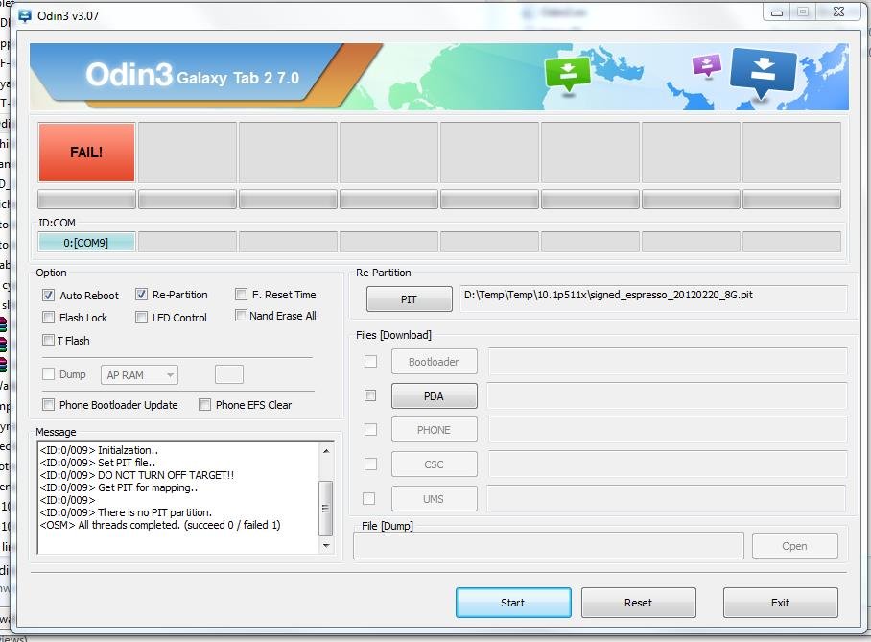Minimize the Odin3 window

pyautogui.click(x=777, y=12)
